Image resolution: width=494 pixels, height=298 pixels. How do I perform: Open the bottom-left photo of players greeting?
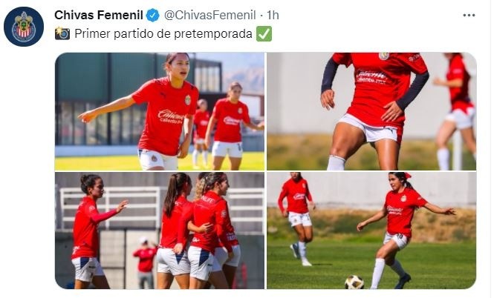tap(160, 231)
